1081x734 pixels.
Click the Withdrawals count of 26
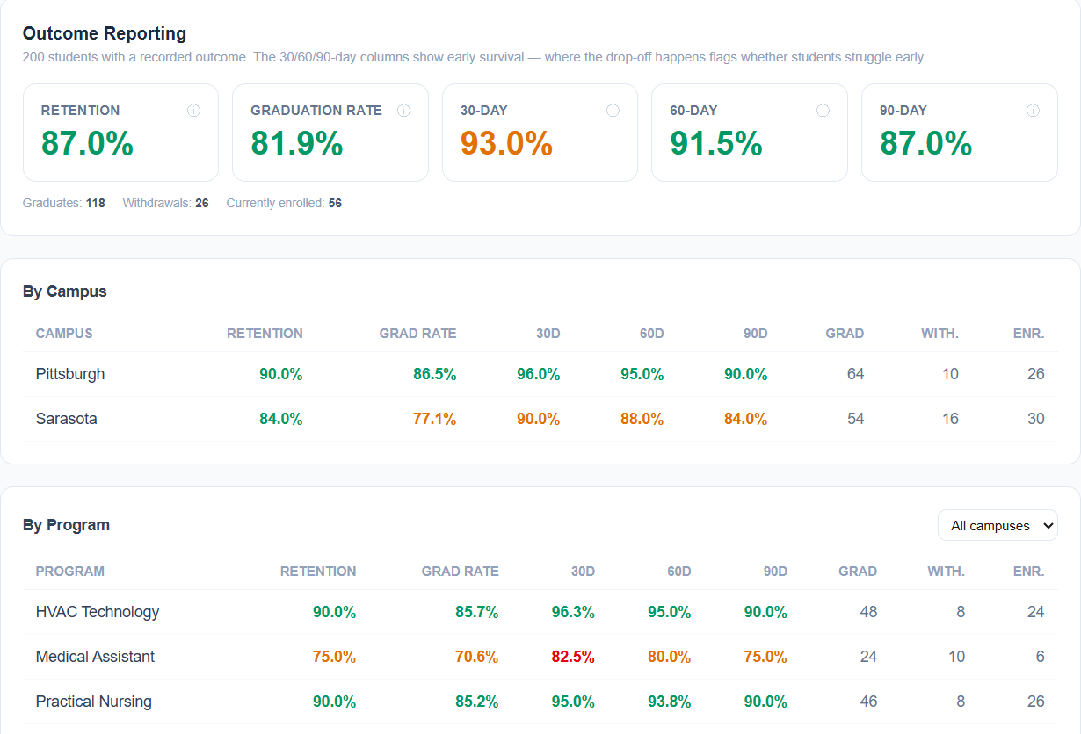coord(202,203)
